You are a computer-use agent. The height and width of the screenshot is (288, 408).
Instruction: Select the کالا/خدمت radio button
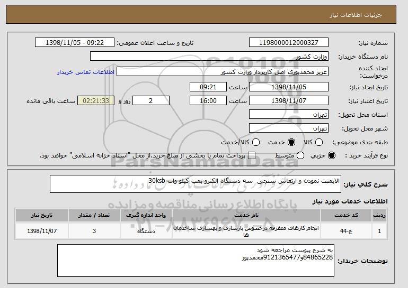point(256,142)
